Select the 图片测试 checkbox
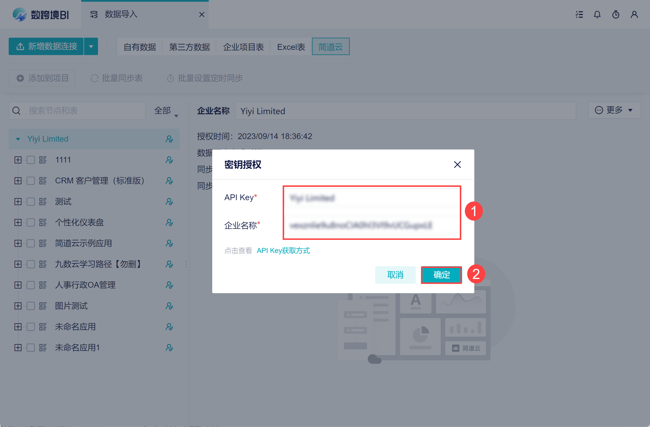 pyautogui.click(x=31, y=306)
